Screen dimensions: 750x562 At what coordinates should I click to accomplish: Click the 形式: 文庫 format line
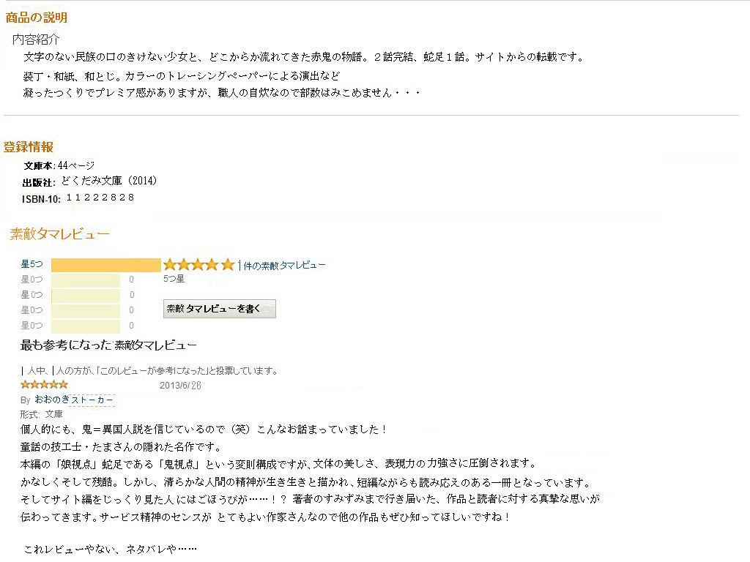coord(41,414)
